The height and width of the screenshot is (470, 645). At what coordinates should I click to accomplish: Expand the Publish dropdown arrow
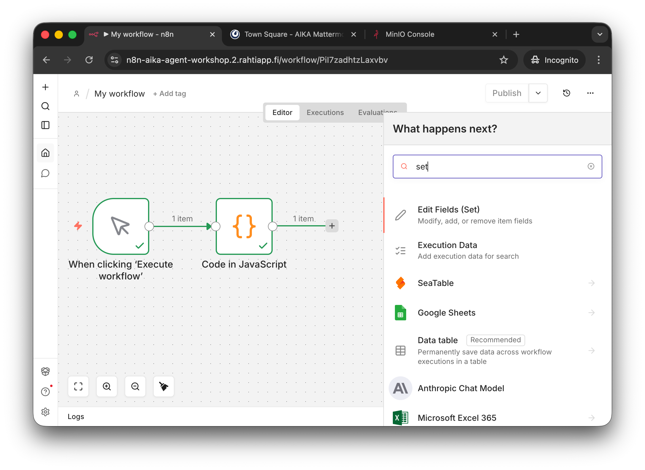click(x=538, y=93)
